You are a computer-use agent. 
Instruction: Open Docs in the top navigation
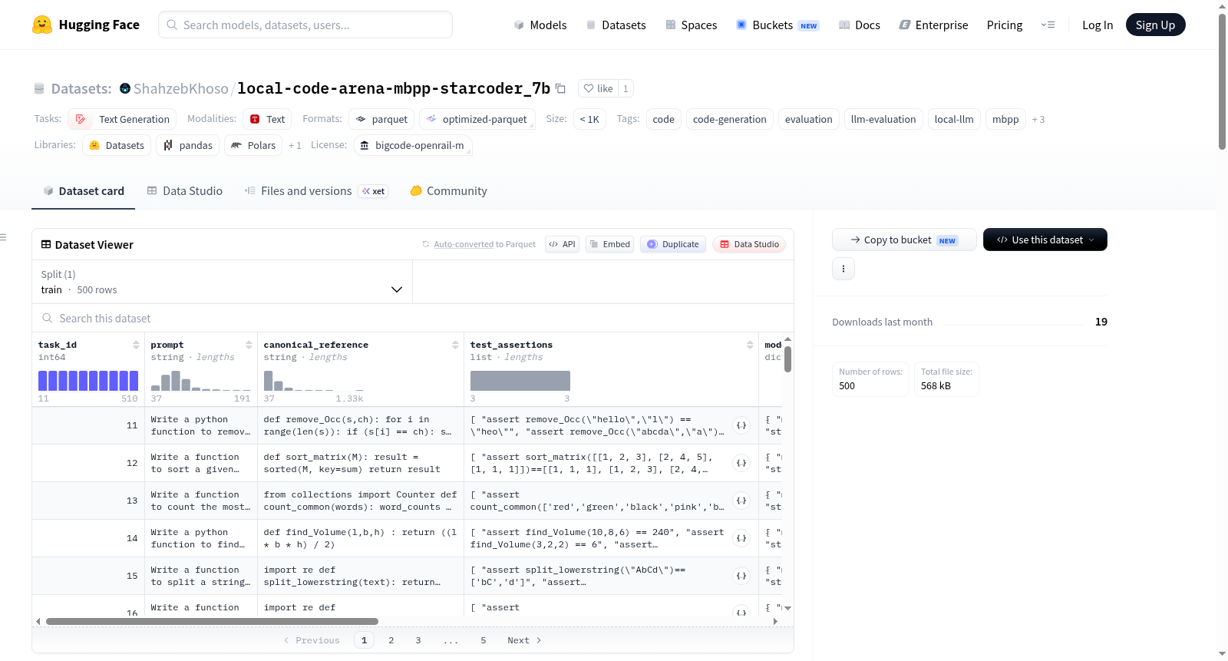click(x=860, y=25)
